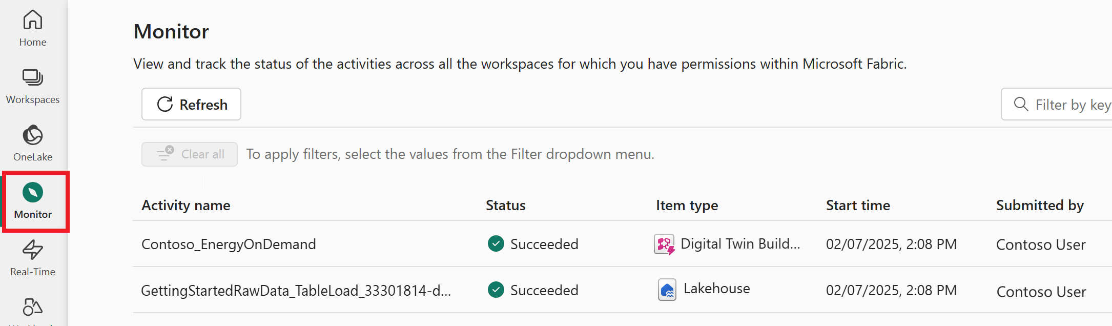Sort by Item type column header
The width and height of the screenshot is (1112, 326).
[x=687, y=206]
